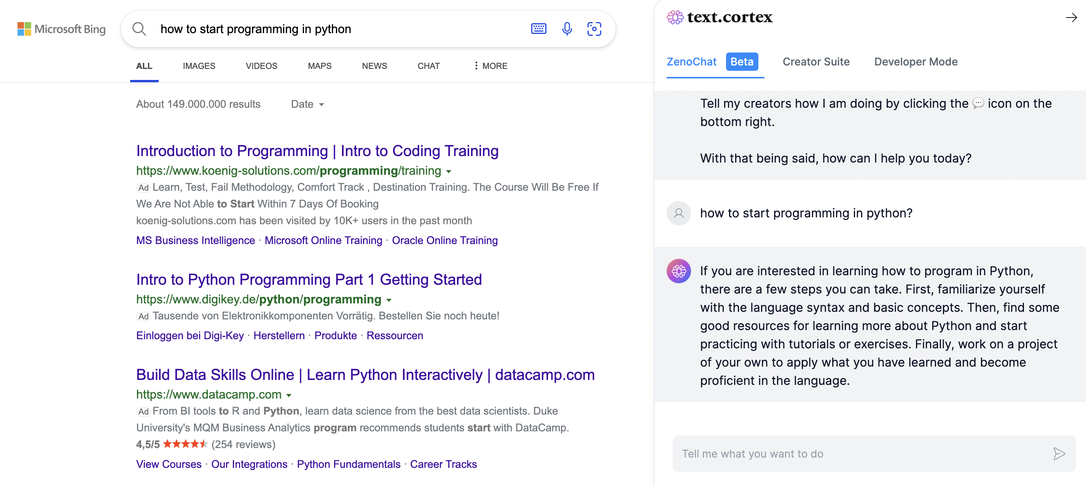1086x485 pixels.
Task: Open the MORE search categories menu
Action: point(490,66)
